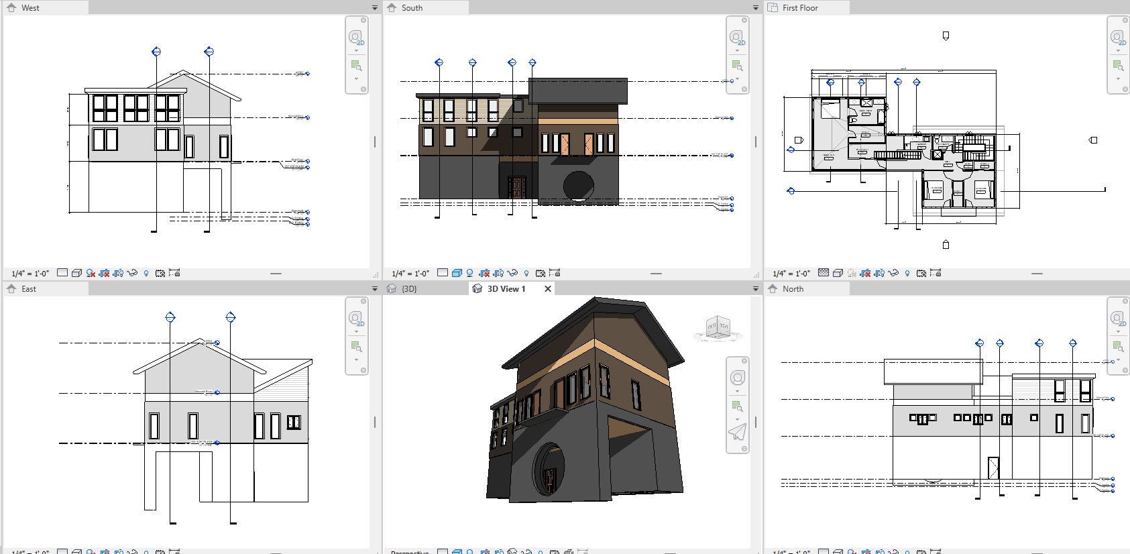Open Temporary View Properties in First Floor view

921,273
